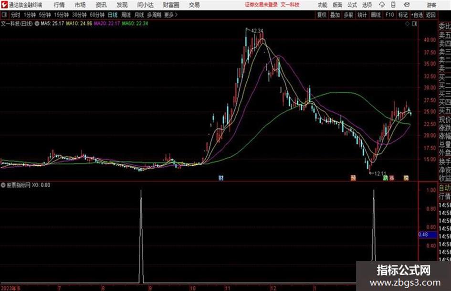Click the 画线 drawing tool button
This screenshot has height=291, width=451.
click(376, 15)
